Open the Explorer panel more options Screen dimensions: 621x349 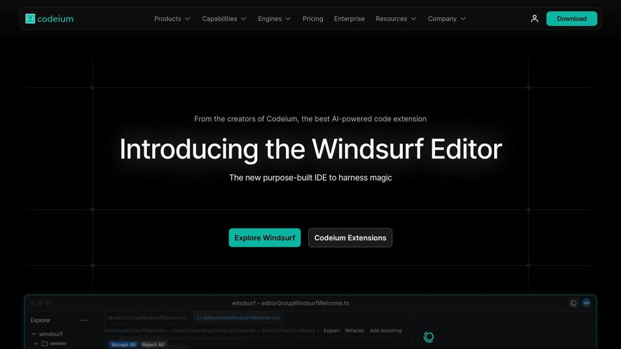(83, 320)
